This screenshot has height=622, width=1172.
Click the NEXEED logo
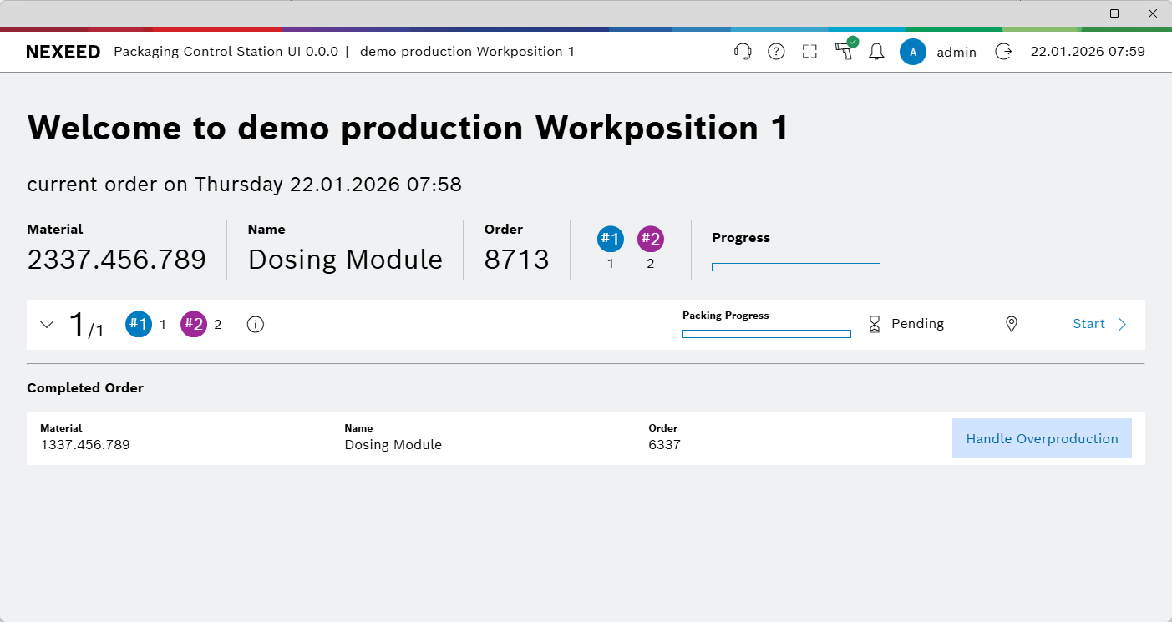63,51
